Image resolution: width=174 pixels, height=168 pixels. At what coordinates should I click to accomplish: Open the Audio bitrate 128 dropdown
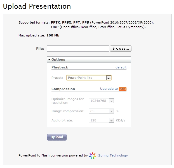(111, 120)
